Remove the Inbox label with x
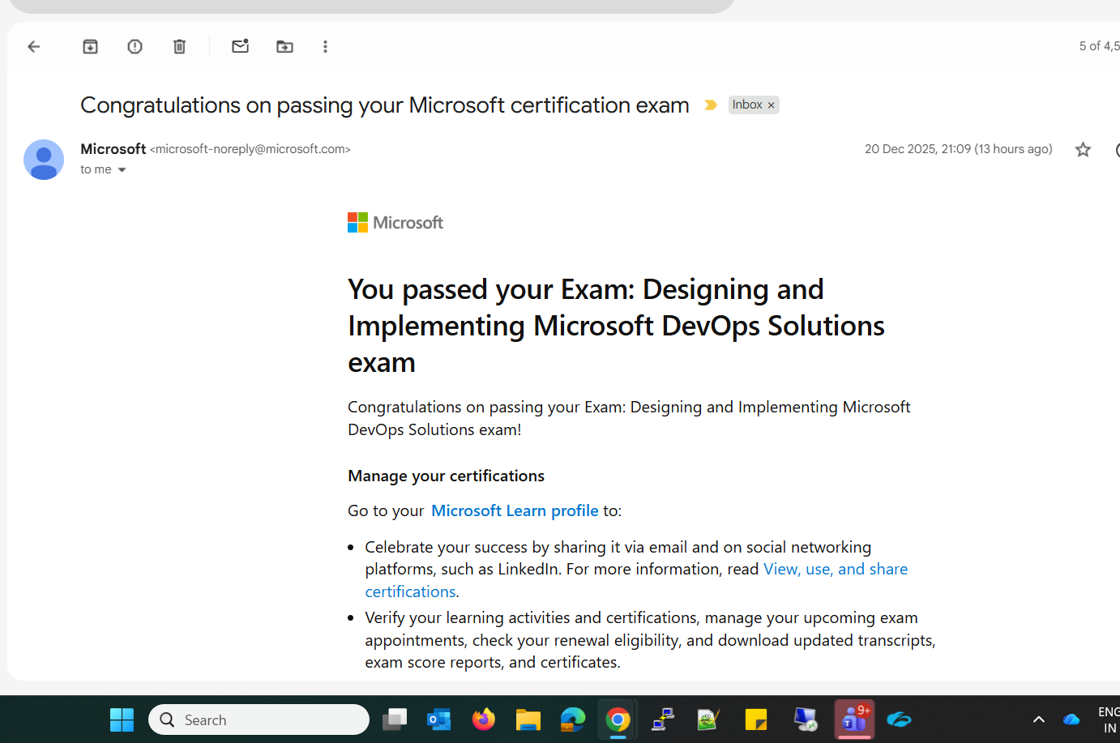This screenshot has width=1120, height=743. [772, 105]
